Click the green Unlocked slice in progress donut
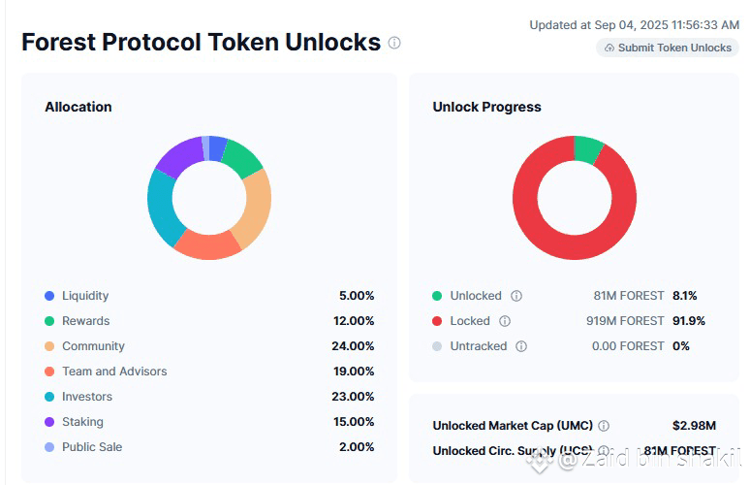 587,149
